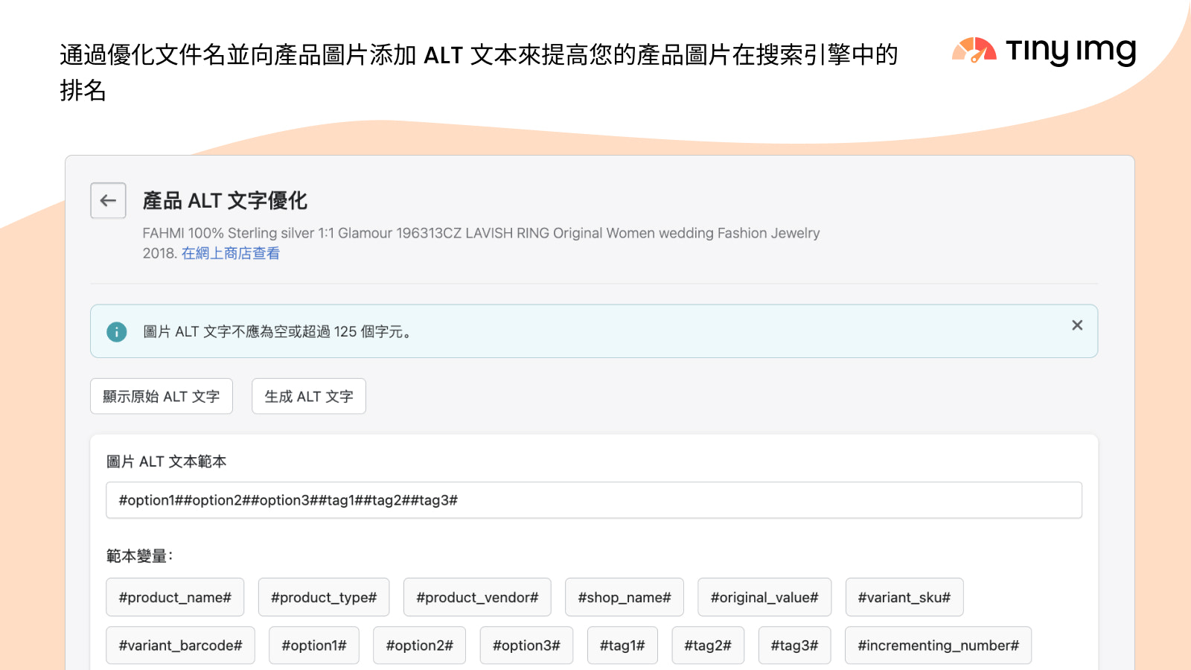Screen dimensions: 1191x670
Task: Insert the #shop_name# variable
Action: (625, 597)
